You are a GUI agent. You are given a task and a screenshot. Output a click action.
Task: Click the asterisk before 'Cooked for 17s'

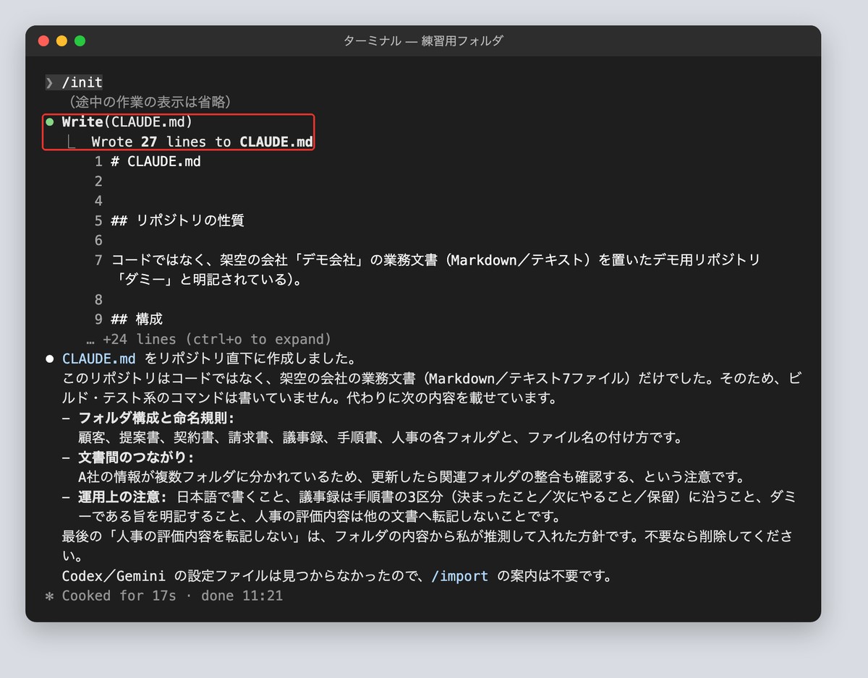tap(49, 596)
